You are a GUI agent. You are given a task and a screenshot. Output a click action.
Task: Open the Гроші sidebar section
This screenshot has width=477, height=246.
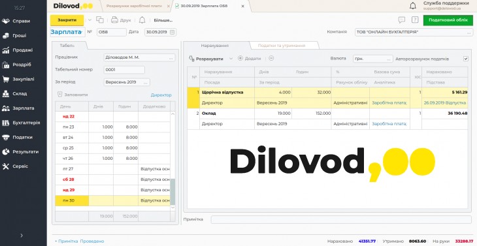(x=14, y=35)
